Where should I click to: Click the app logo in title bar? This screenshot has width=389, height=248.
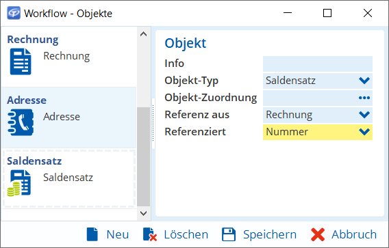coord(14,13)
